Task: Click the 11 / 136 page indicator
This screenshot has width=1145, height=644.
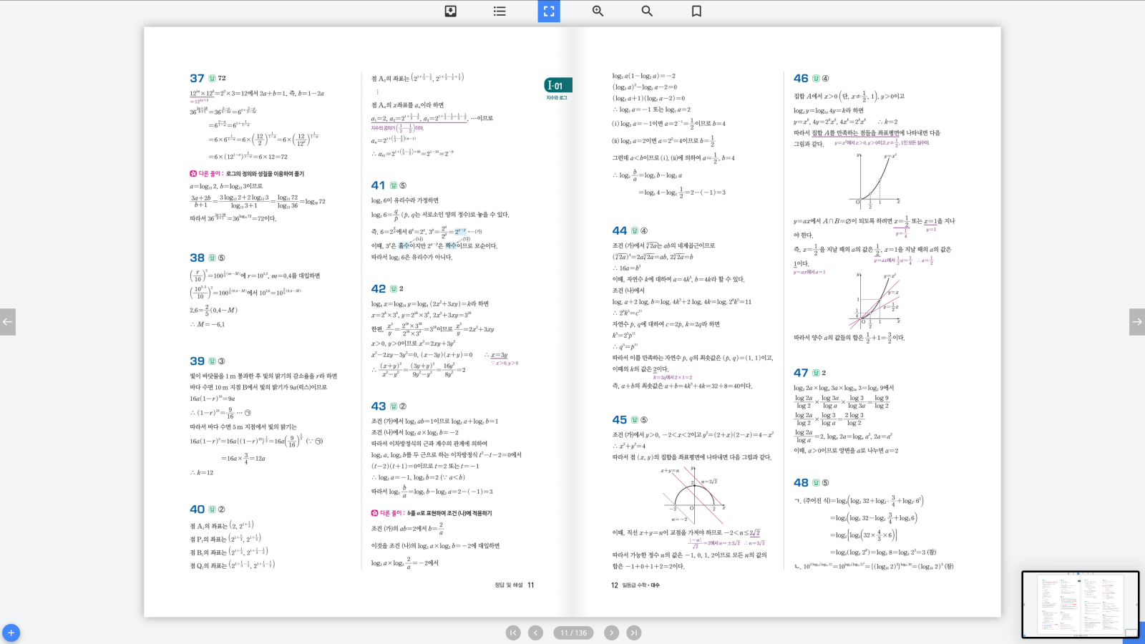Action: pos(573,633)
